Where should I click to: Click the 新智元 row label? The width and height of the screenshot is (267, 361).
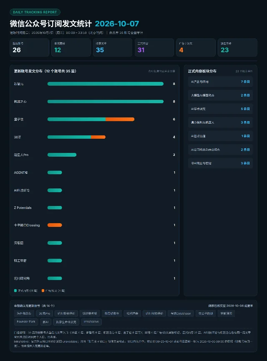tap(19, 84)
